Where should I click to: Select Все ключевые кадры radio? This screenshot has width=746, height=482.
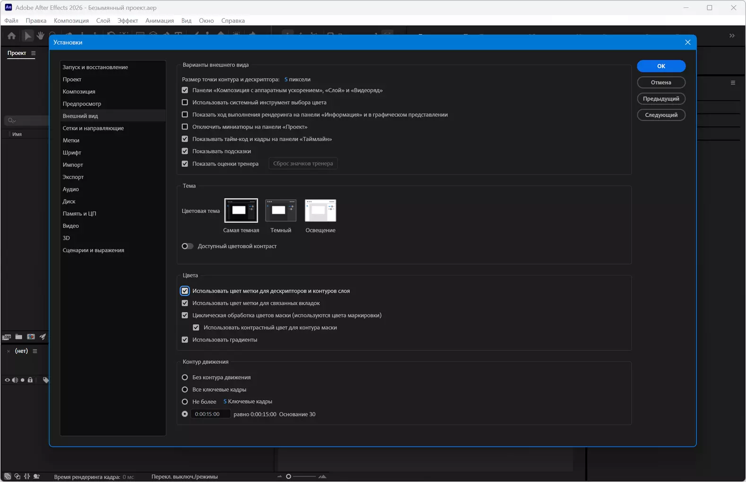(x=185, y=390)
